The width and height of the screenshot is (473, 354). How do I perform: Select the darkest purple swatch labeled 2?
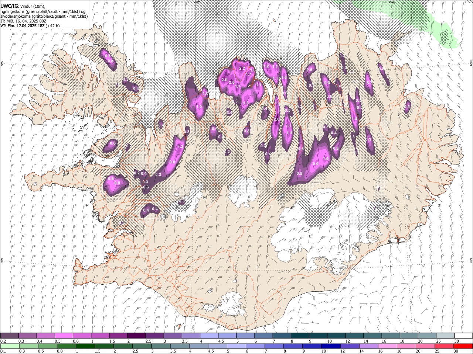coord(136,336)
